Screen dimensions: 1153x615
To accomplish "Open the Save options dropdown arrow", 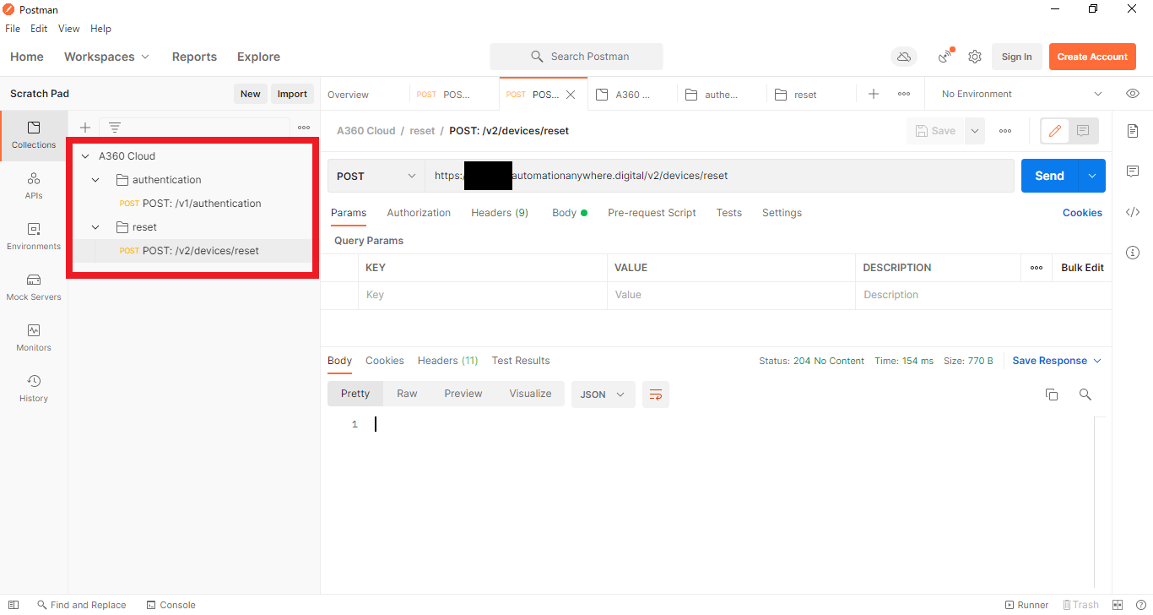I will (975, 131).
